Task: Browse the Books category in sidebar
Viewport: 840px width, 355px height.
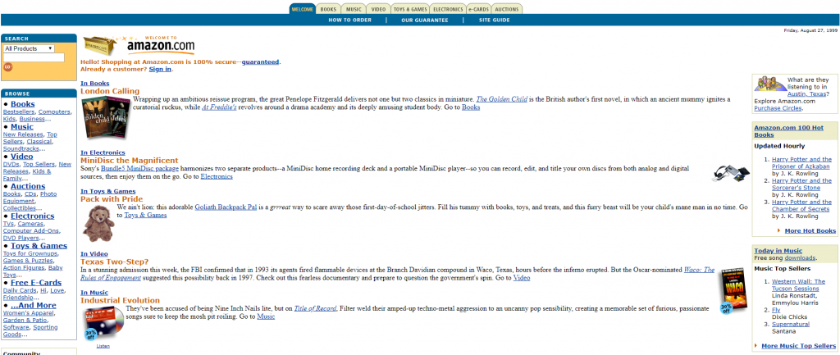Action: point(22,104)
